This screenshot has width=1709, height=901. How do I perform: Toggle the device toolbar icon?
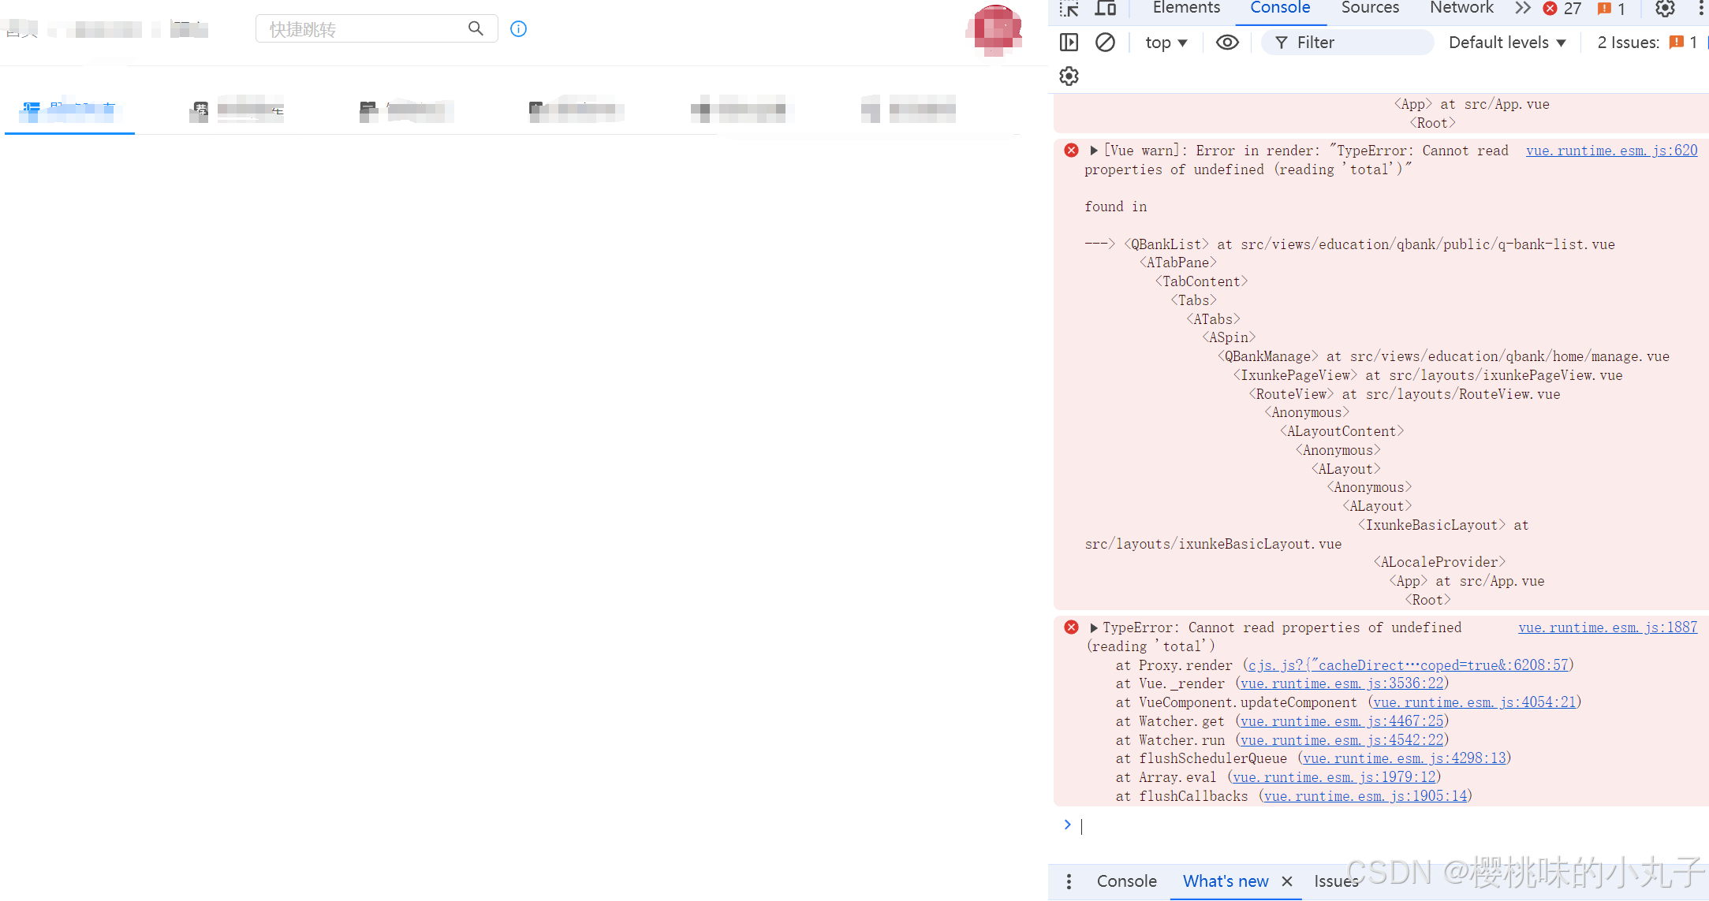1106,9
